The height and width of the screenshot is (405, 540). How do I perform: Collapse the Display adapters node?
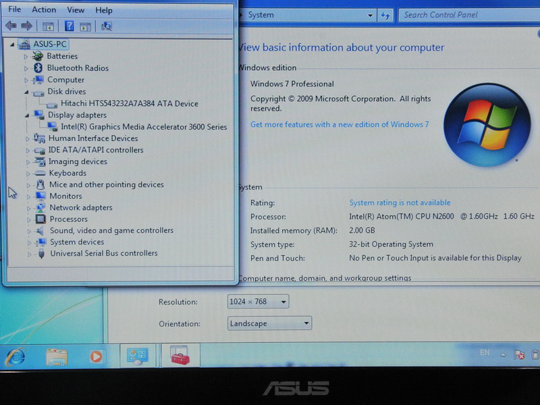coord(27,115)
